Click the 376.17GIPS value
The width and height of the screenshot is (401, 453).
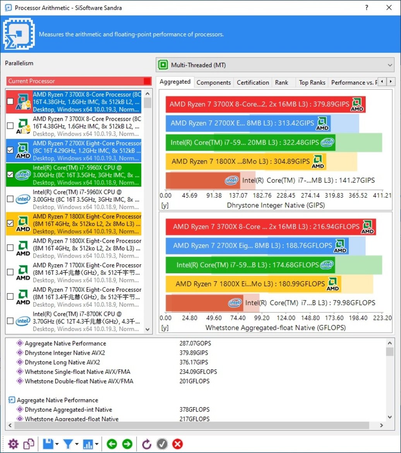(194, 362)
